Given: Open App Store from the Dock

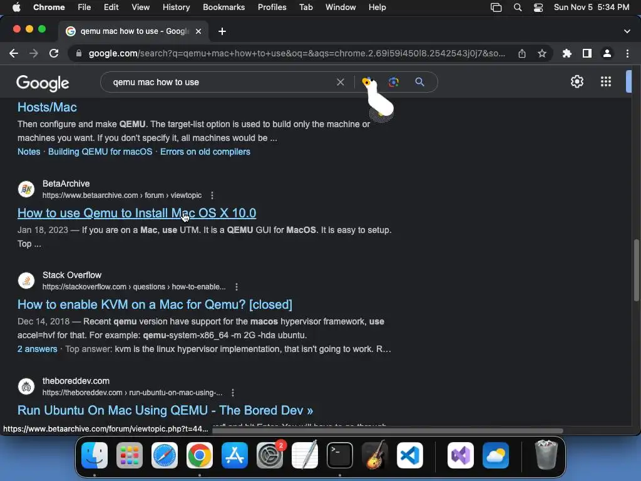Looking at the screenshot, I should click(x=235, y=455).
